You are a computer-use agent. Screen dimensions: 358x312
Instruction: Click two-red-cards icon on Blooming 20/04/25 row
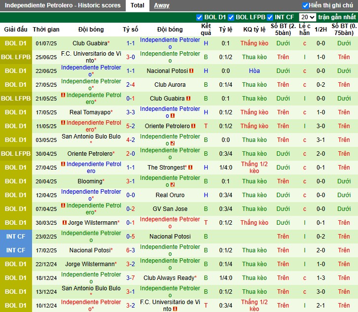click(x=173, y=185)
